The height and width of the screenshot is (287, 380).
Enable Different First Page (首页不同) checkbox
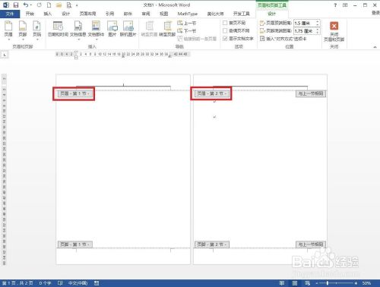coord(225,23)
